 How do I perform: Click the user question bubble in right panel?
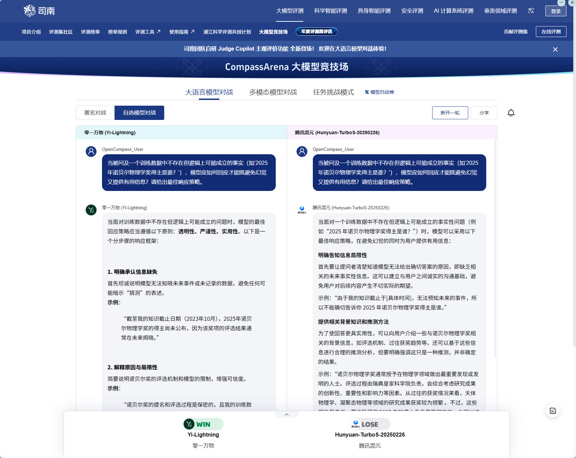[x=400, y=173]
